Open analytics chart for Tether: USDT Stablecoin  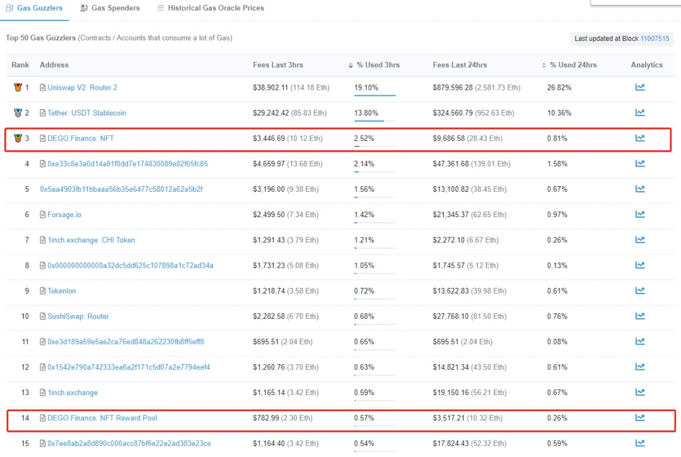coord(640,112)
